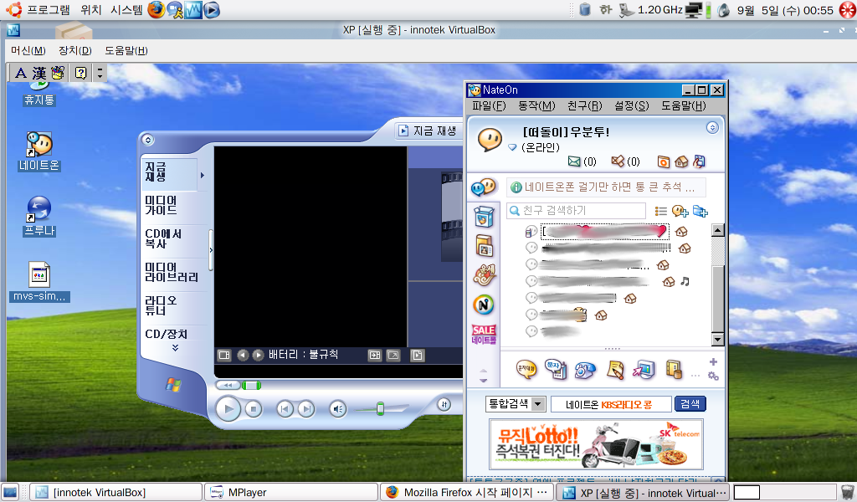Make a NateOn phone call
Viewport: 857px width, 502px height.
585,371
